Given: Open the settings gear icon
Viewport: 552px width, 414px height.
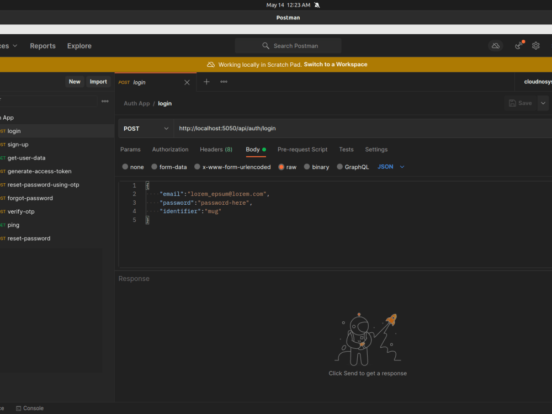Looking at the screenshot, I should [536, 46].
